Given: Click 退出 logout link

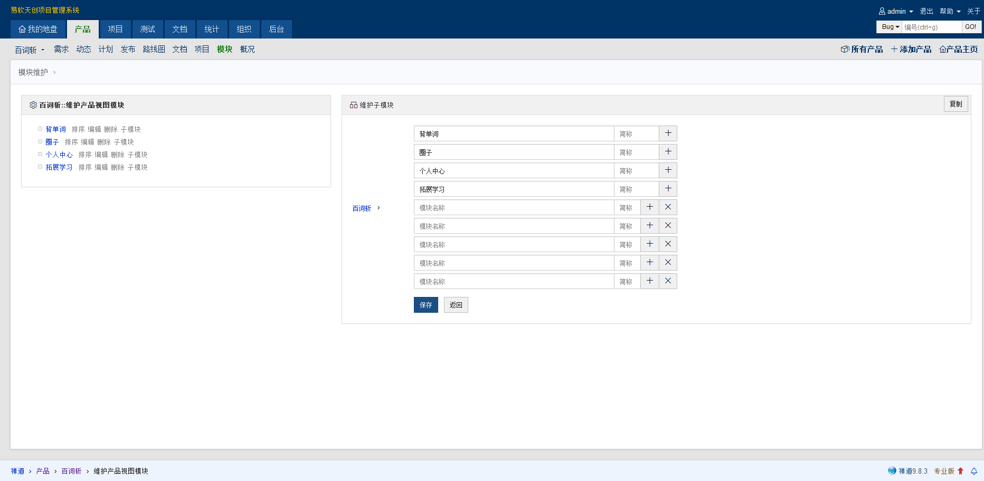Looking at the screenshot, I should pyautogui.click(x=926, y=11).
